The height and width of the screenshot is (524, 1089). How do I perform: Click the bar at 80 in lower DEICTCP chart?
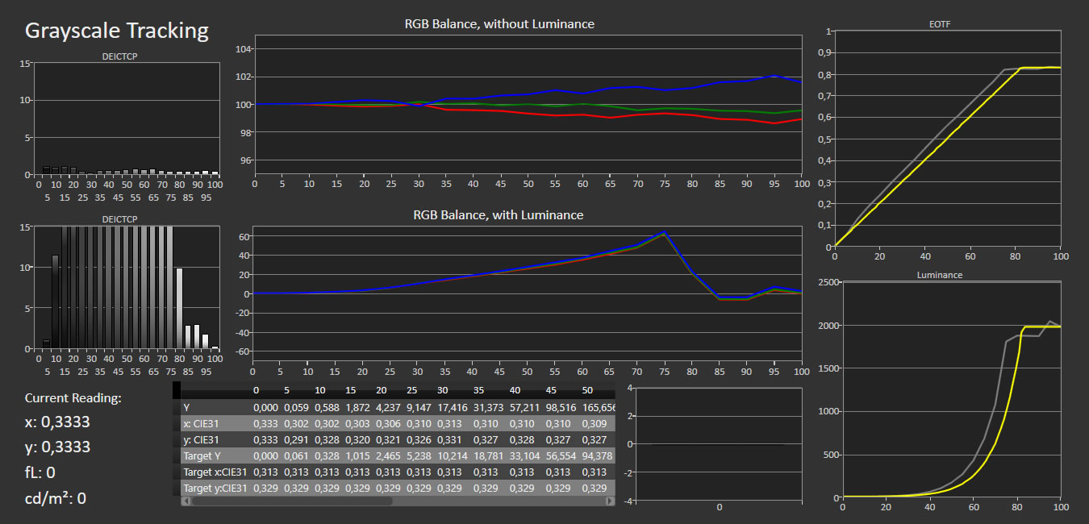(x=179, y=309)
